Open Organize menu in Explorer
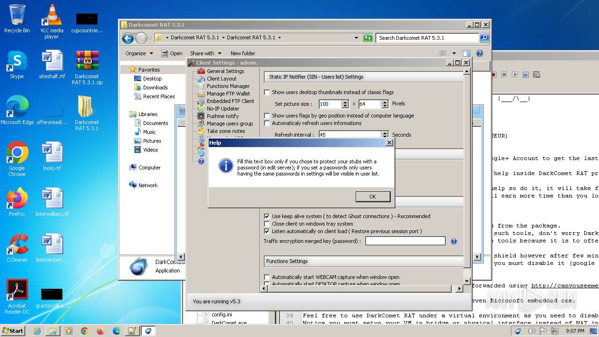Image resolution: width=599 pixels, height=337 pixels. (x=139, y=53)
